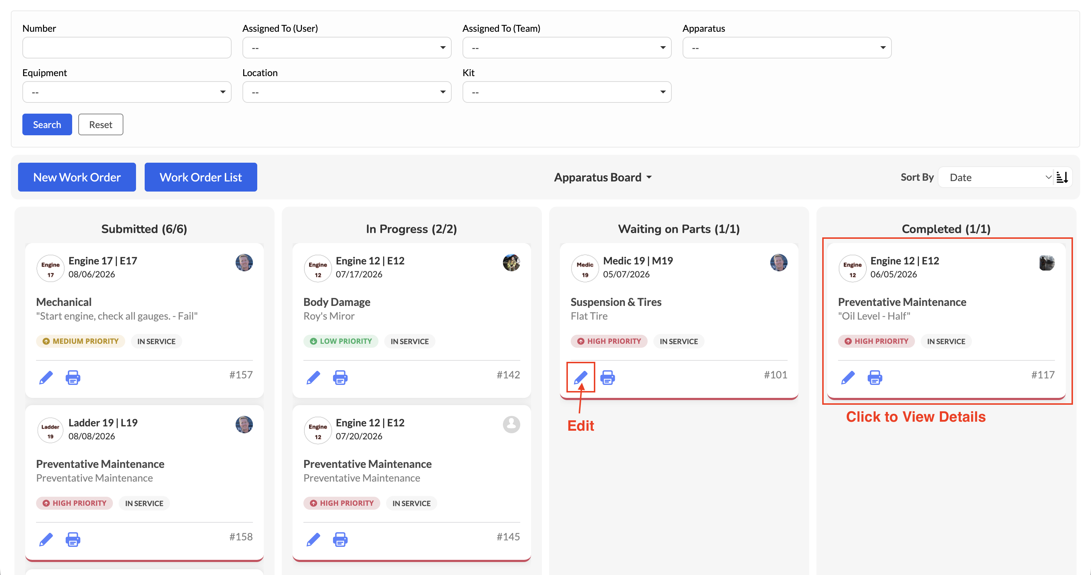Viewport: 1091px width, 575px height.
Task: Open the Work Order List
Action: click(x=201, y=177)
